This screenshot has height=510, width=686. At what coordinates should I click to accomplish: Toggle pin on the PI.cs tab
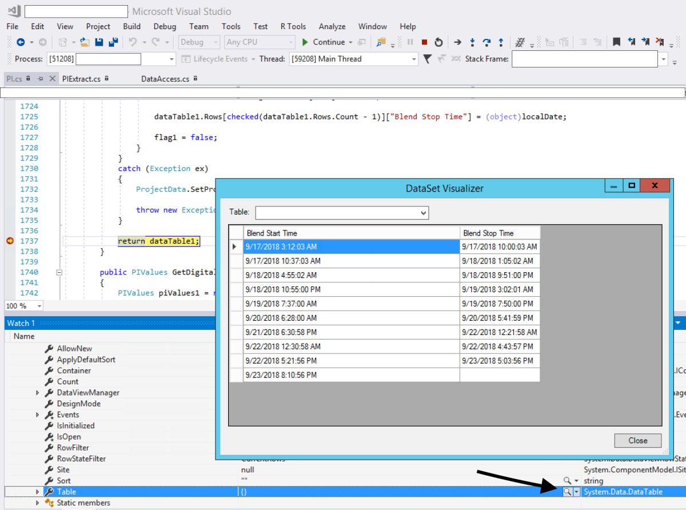tap(40, 79)
